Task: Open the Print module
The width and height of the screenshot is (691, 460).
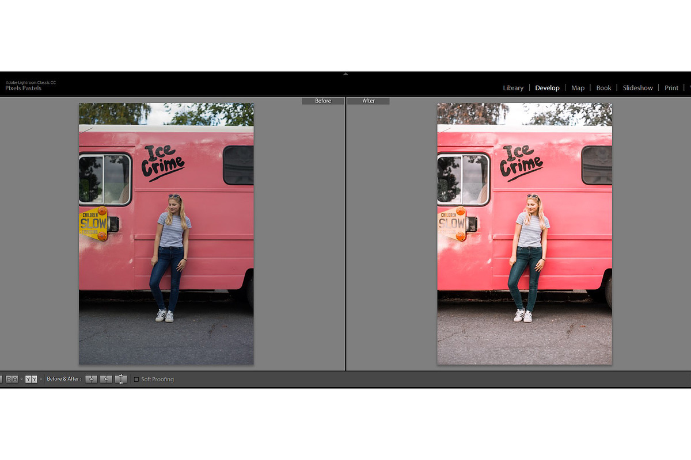Action: tap(671, 88)
